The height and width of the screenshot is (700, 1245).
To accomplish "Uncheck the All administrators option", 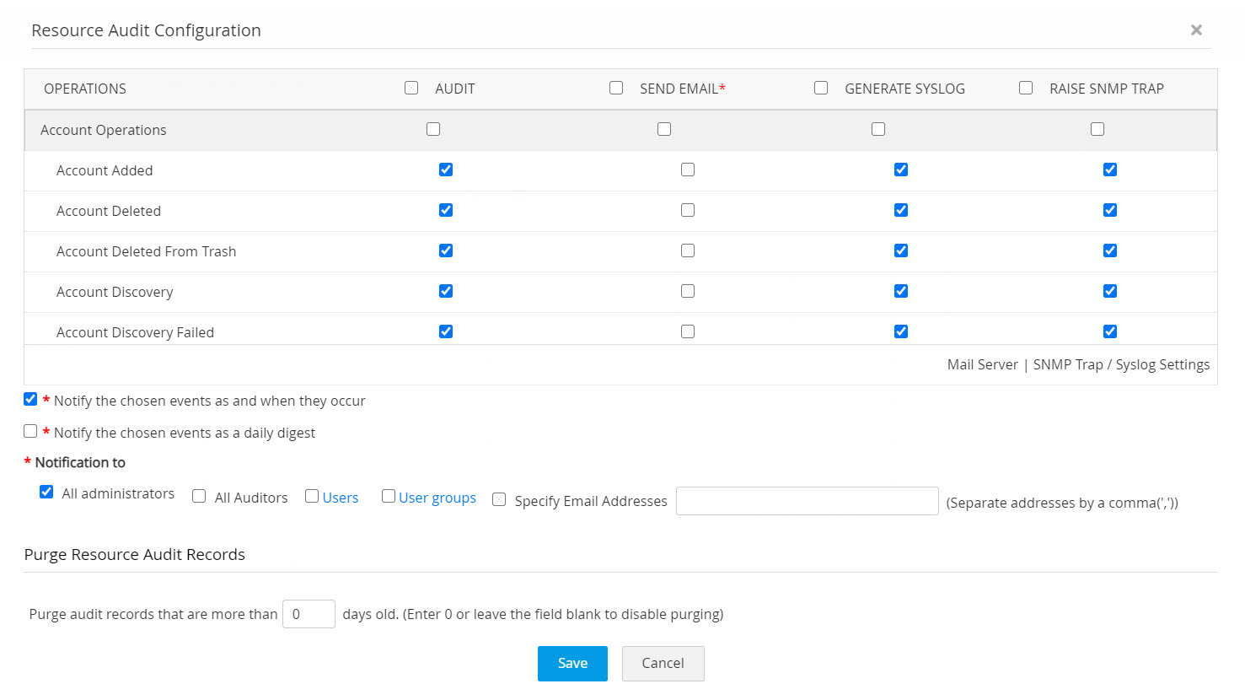I will 46,492.
